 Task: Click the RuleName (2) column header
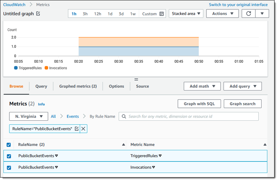point(31,145)
